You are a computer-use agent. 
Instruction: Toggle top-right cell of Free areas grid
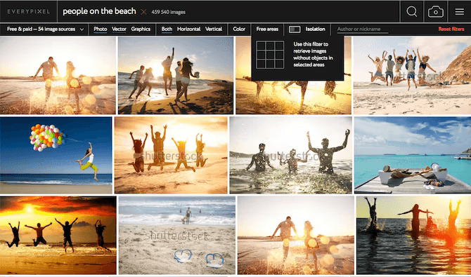click(x=279, y=46)
